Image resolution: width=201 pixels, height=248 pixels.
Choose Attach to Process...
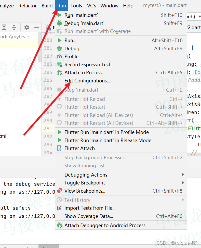pyautogui.click(x=121, y=73)
